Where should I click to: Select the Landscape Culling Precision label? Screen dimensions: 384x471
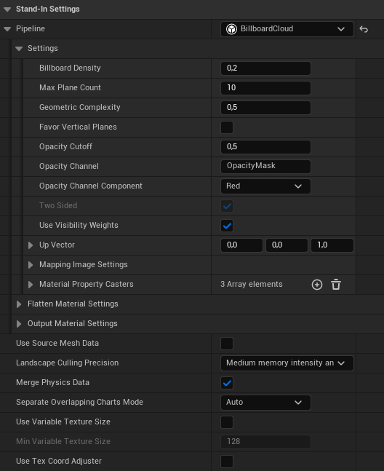click(x=67, y=363)
